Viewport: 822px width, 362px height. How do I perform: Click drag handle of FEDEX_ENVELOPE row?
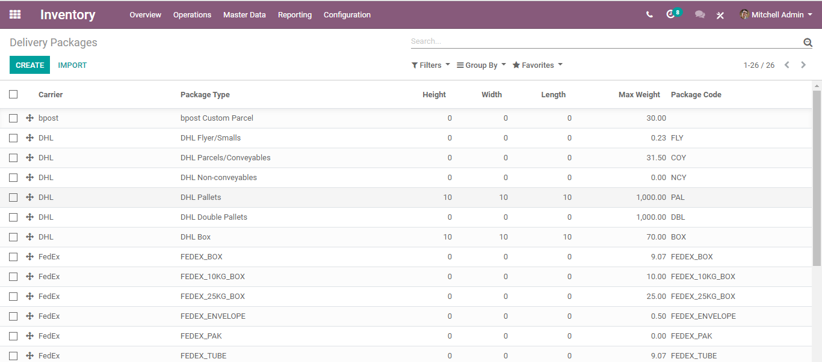coord(29,316)
